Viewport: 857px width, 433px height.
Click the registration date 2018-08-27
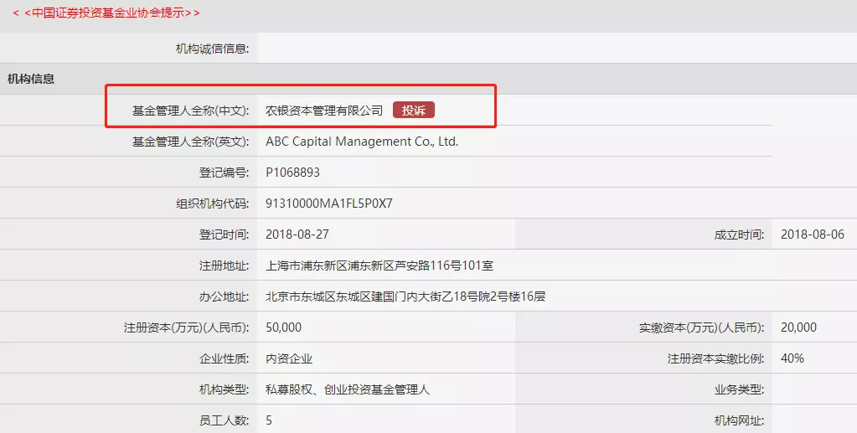coord(297,235)
